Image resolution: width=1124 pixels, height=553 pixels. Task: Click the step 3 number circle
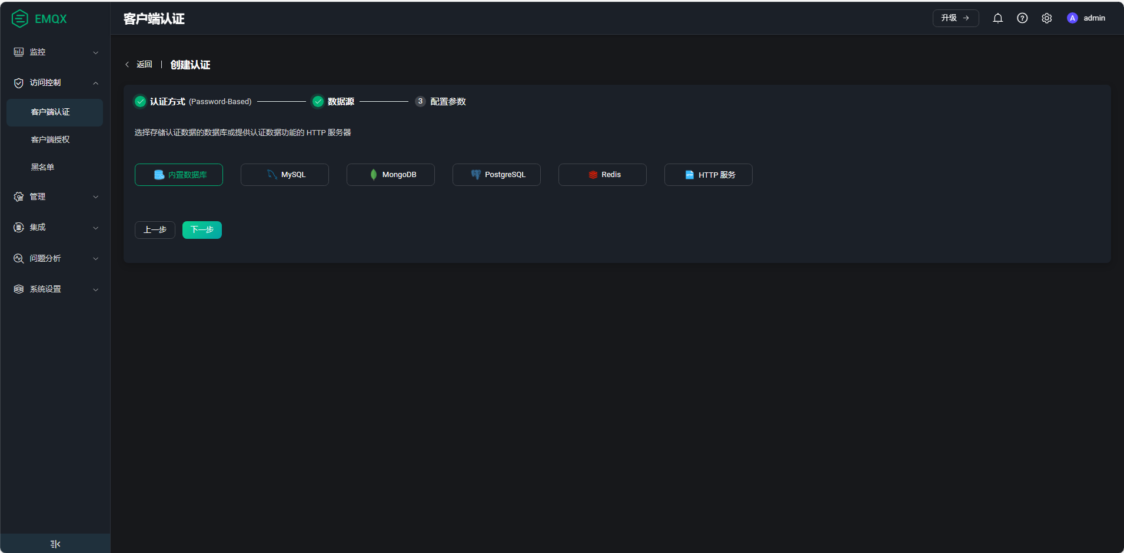coord(420,101)
